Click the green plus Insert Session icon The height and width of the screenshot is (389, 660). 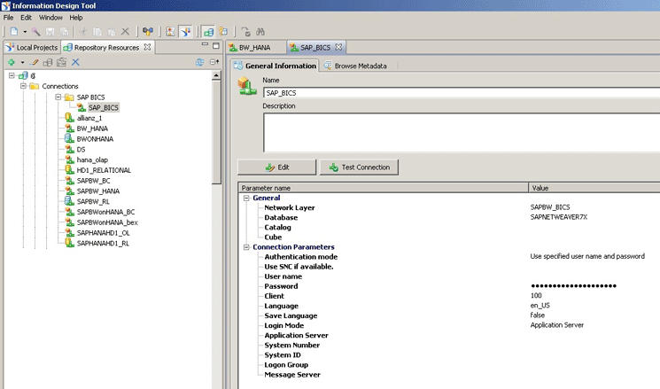coord(12,62)
